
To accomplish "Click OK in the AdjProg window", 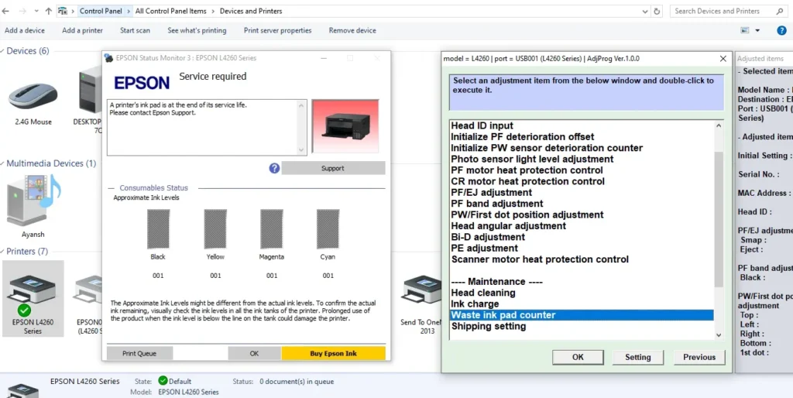I will [578, 357].
